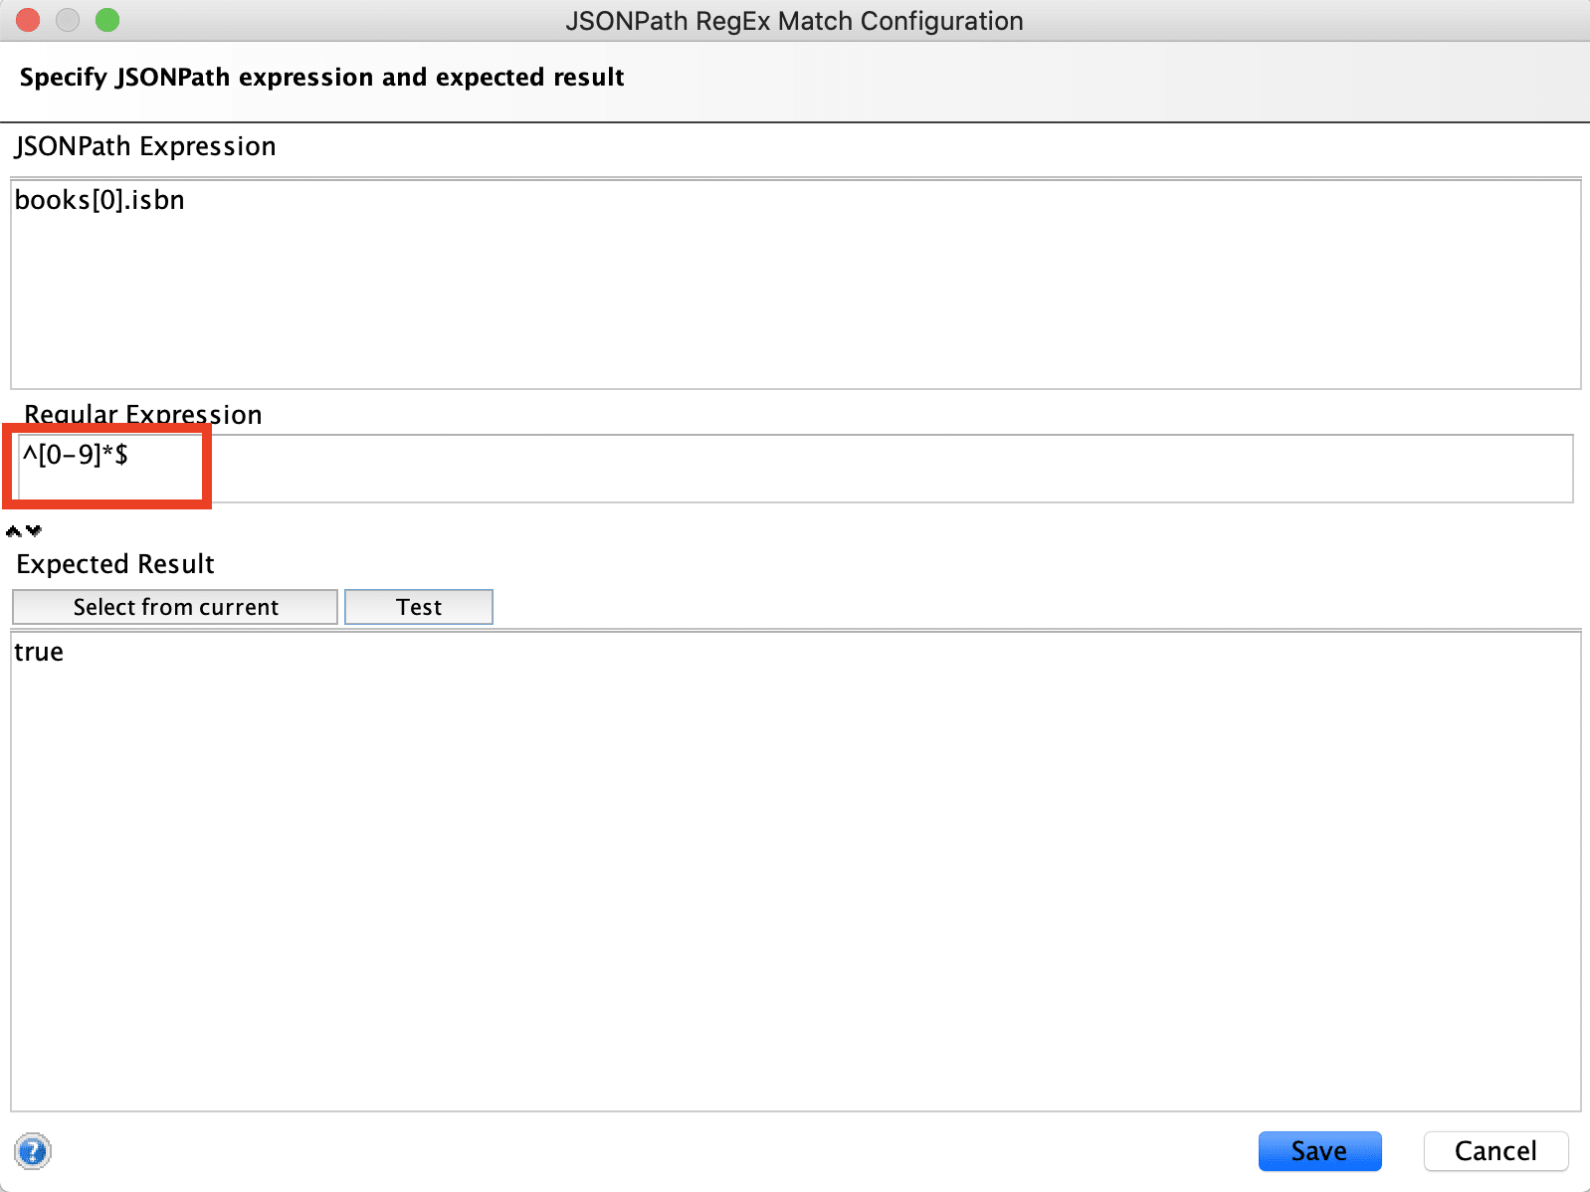Screen dimensions: 1590x1192
Task: Click the gray minimize window button
Action: point(68,20)
